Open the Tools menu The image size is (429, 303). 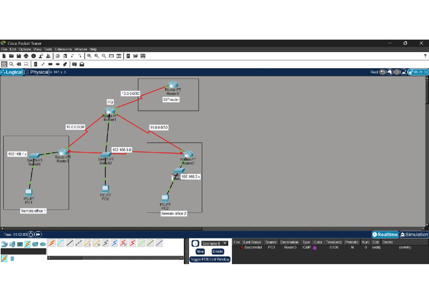click(x=48, y=49)
